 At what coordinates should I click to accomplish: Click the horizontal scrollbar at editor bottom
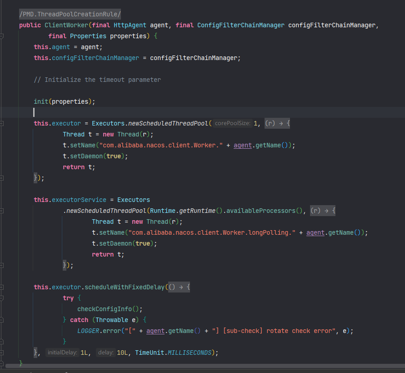tap(205, 366)
